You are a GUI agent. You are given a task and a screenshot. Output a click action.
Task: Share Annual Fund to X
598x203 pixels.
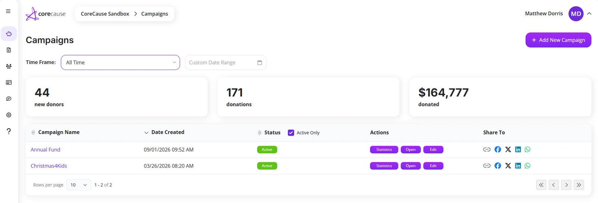508,149
